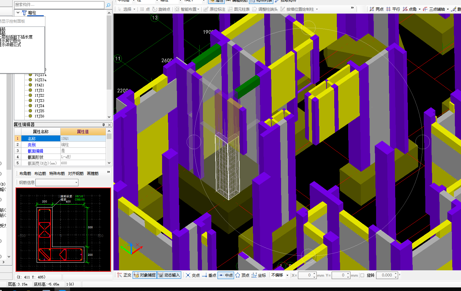461x291 pixels.
Task: Open the 三点辅轴 dropdown arrow
Action: coord(448,9)
